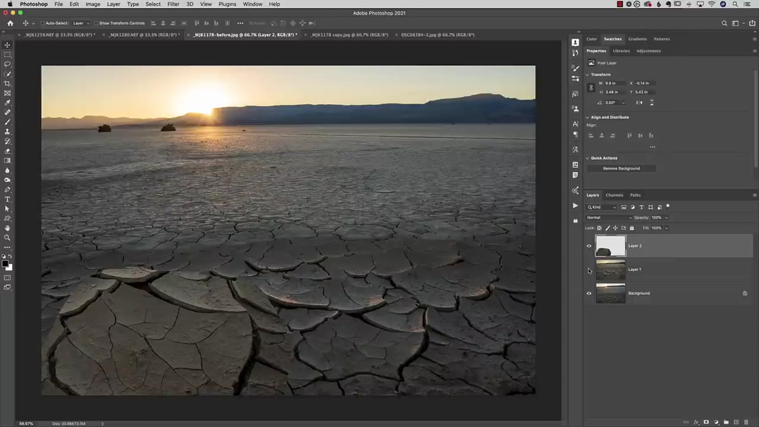Collapse the Align and Distribute section
The width and height of the screenshot is (759, 427).
pos(588,117)
